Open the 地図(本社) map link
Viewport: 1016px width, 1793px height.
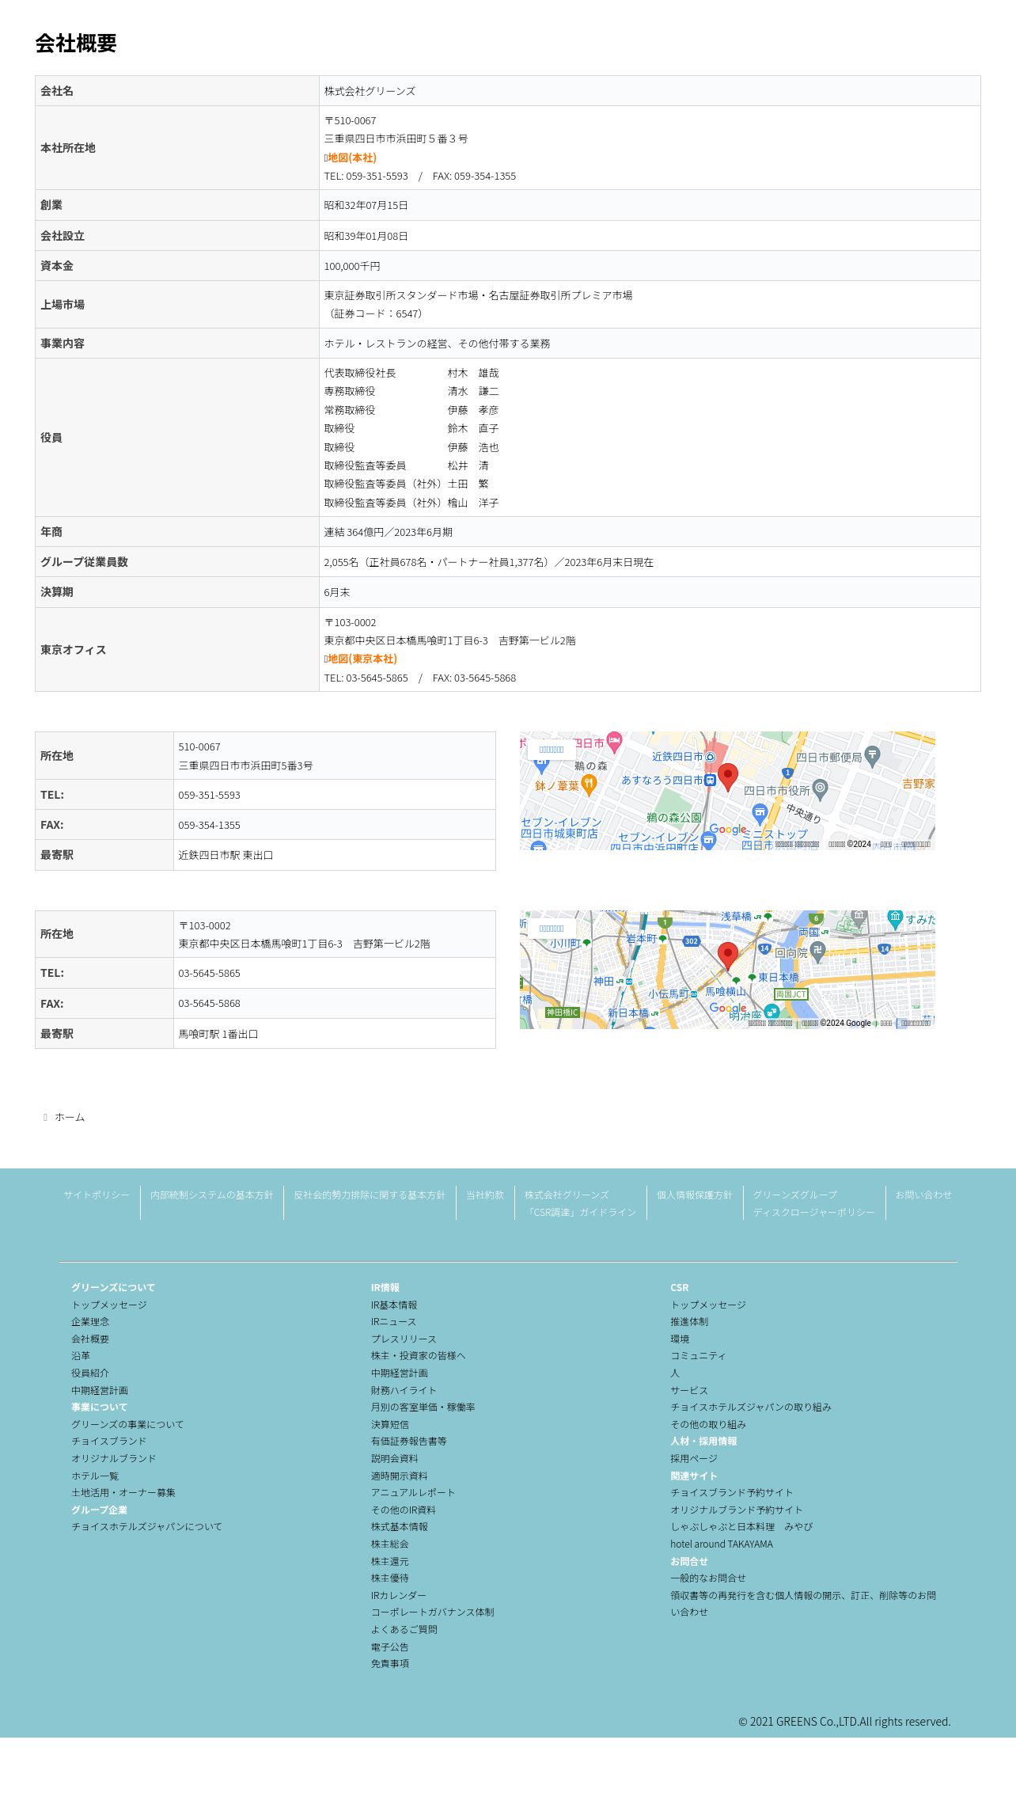351,158
